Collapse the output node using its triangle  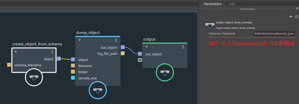147,47
